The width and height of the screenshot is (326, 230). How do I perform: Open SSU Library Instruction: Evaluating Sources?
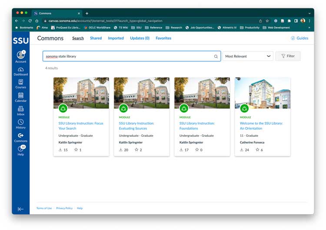136,126
